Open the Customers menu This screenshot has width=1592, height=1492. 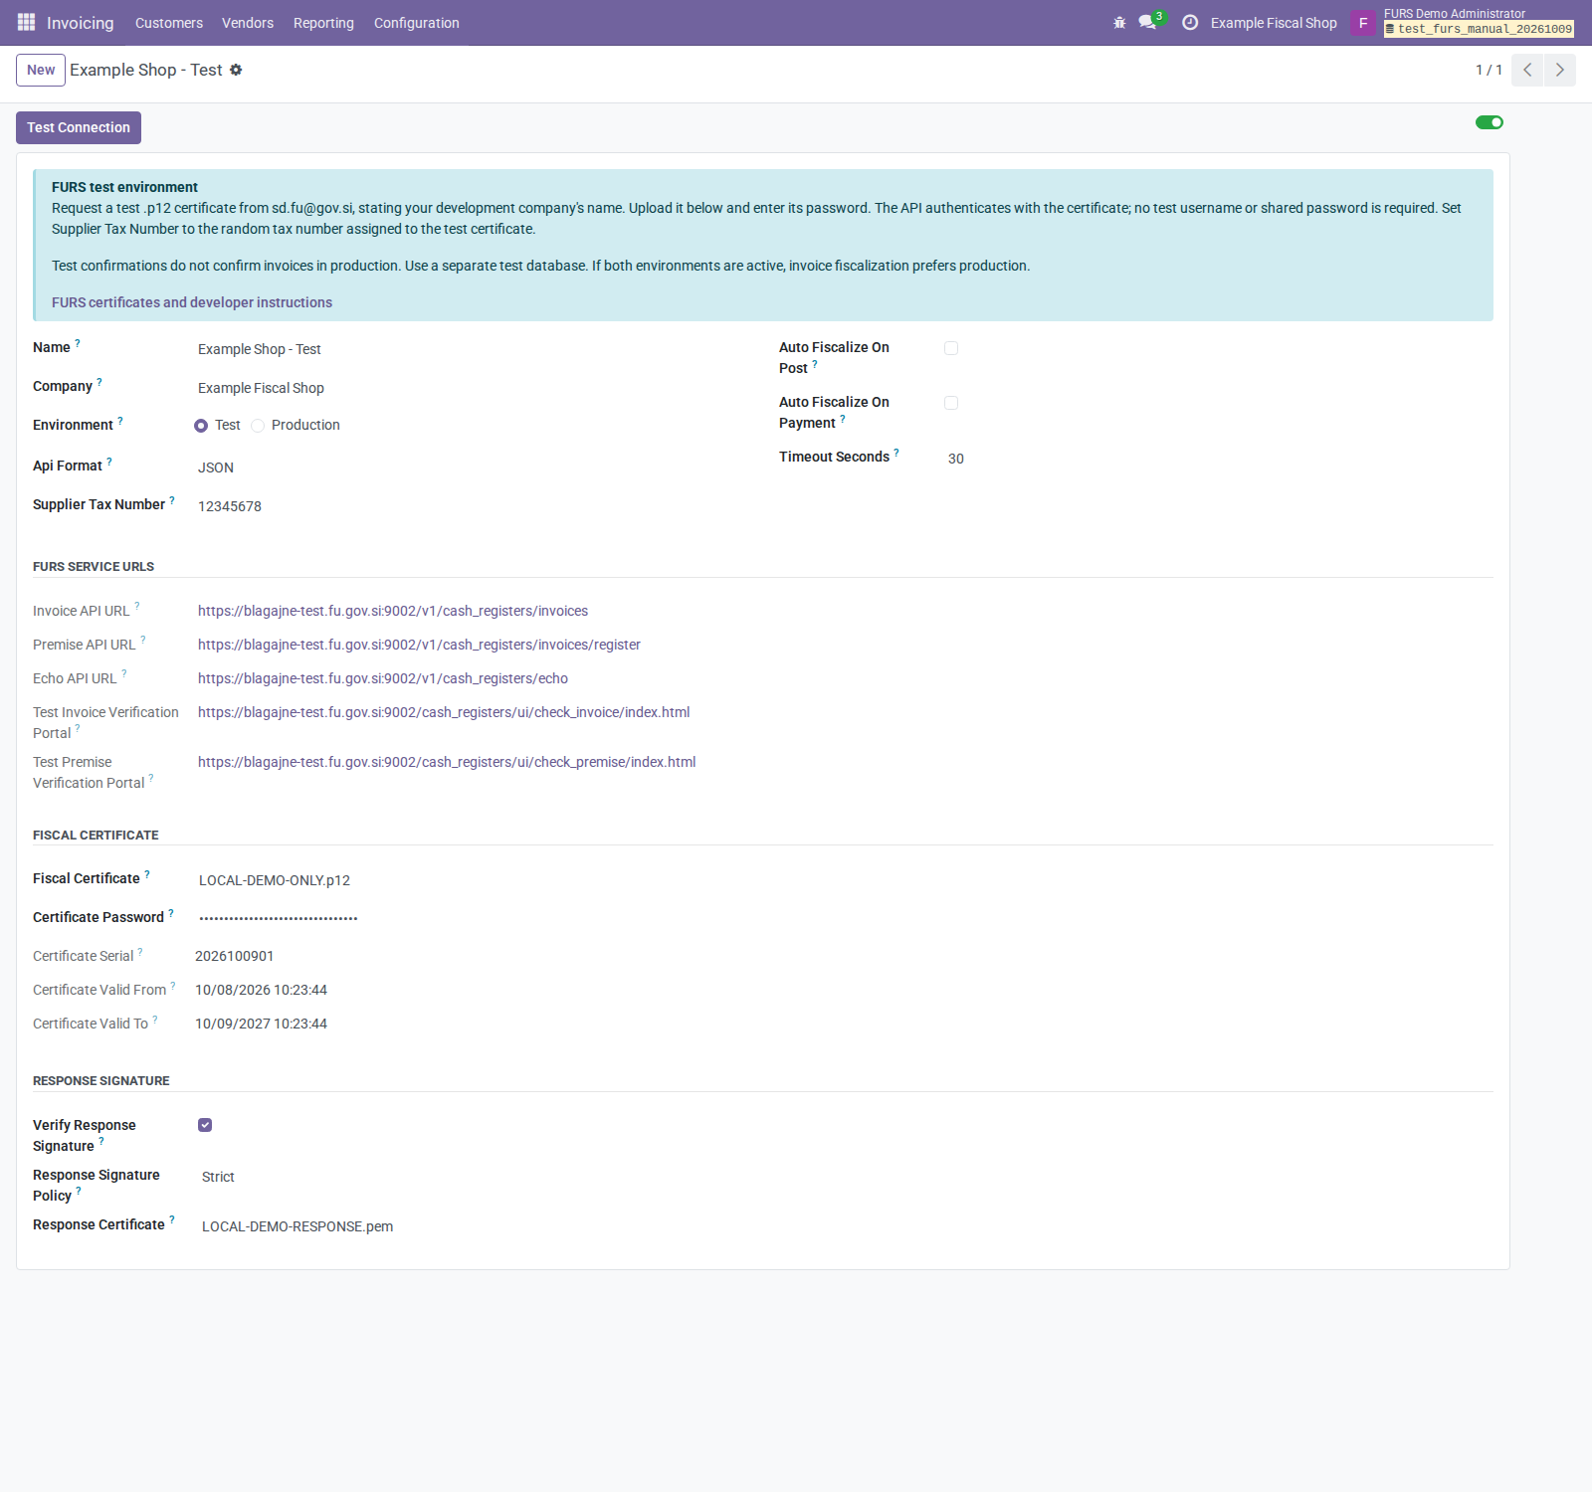169,23
